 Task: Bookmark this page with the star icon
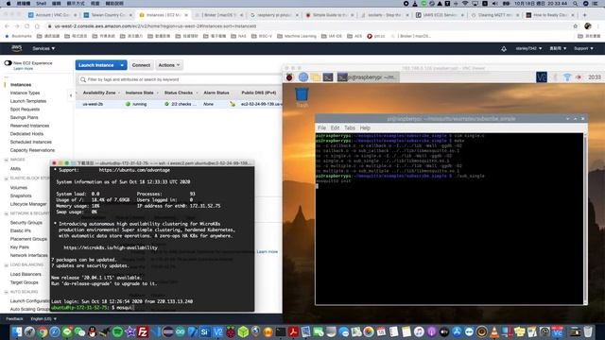pyautogui.click(x=576, y=26)
